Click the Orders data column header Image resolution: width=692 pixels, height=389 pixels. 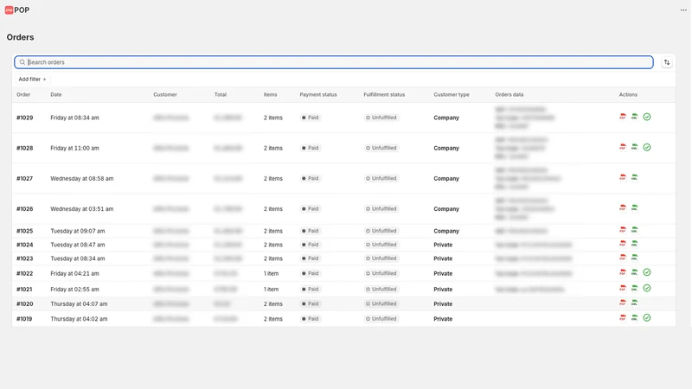(509, 95)
